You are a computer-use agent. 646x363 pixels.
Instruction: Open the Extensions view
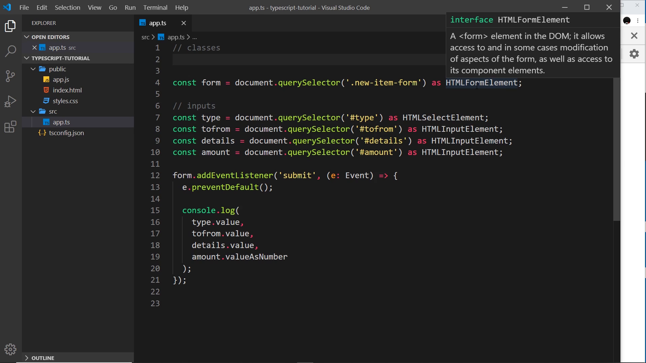[x=10, y=127]
